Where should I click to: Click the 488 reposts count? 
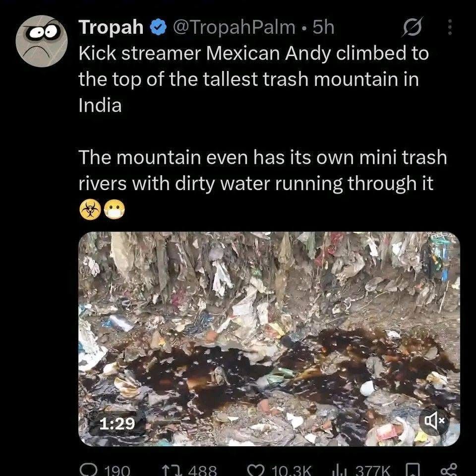pos(202,470)
